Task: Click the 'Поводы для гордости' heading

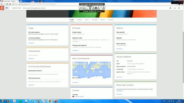Action: [79, 45]
